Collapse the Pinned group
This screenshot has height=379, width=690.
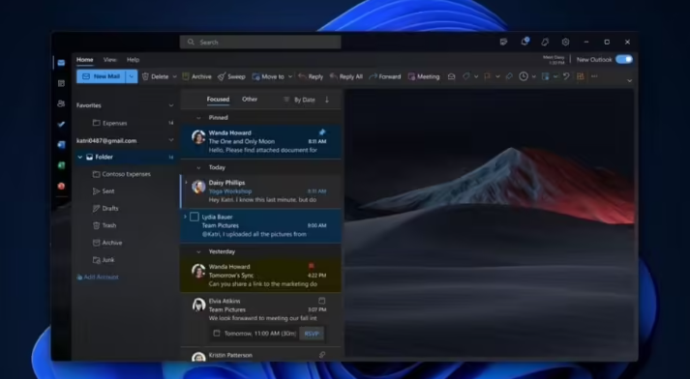tap(198, 118)
